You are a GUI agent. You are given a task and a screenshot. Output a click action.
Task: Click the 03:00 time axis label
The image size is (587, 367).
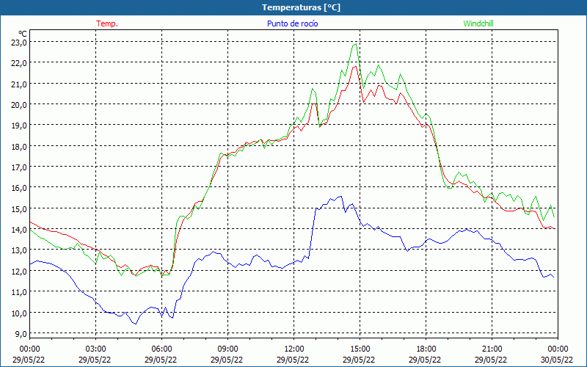tap(95, 349)
